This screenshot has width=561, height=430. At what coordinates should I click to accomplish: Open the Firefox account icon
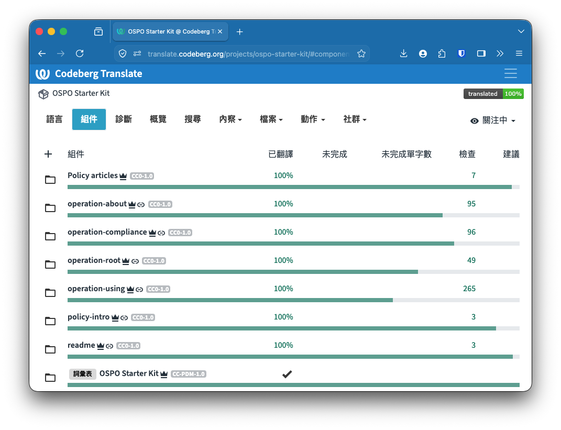[x=423, y=53]
